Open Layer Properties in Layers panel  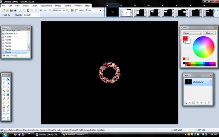209,103
